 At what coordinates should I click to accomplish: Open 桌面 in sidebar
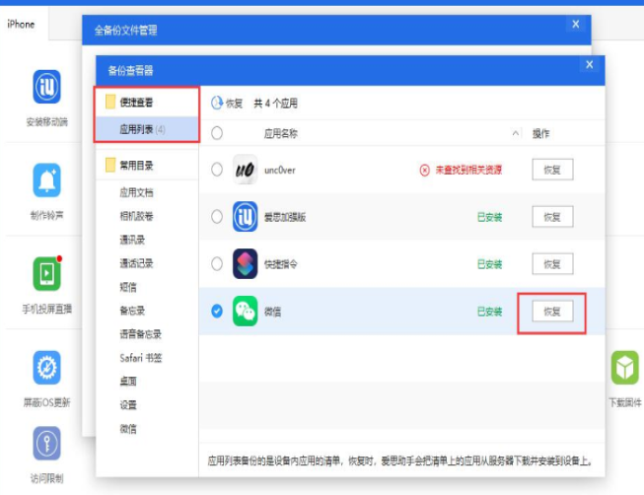point(128,382)
